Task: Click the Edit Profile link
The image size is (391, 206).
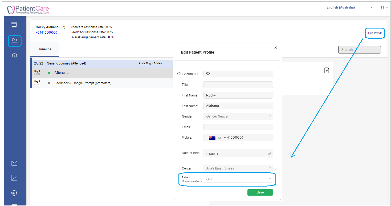Action: 375,33
